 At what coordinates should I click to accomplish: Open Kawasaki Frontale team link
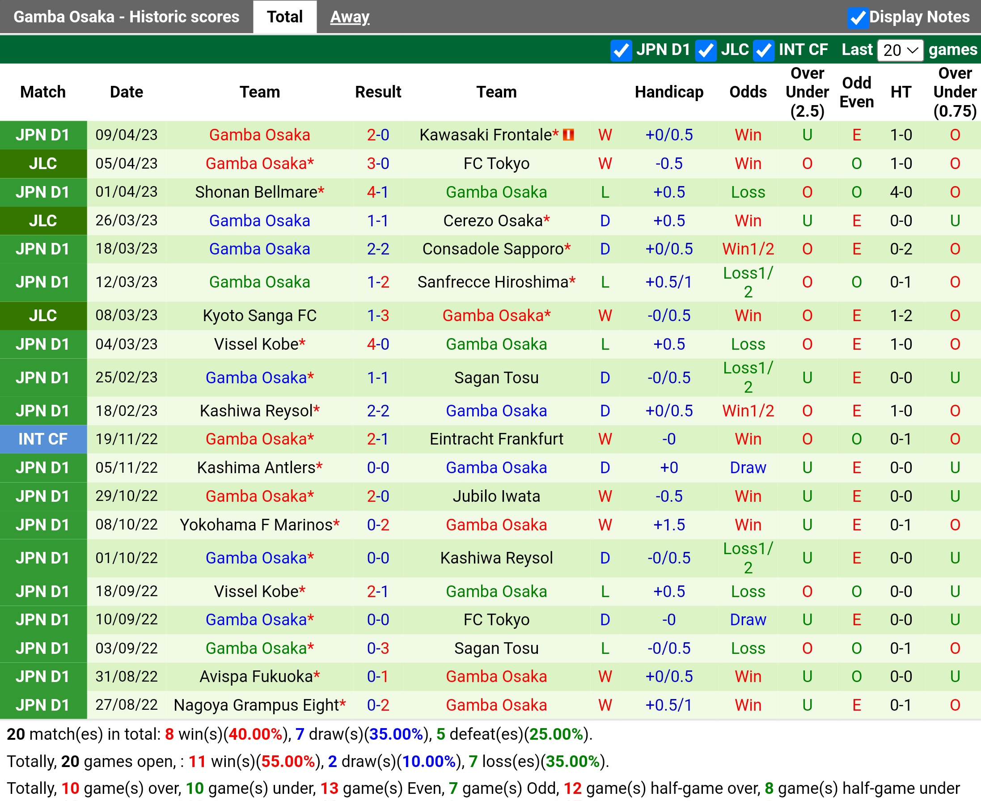tap(486, 135)
